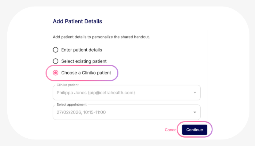255x146 pixels.
Task: Open the 27/02/2026 appointment combo box
Action: [124, 112]
